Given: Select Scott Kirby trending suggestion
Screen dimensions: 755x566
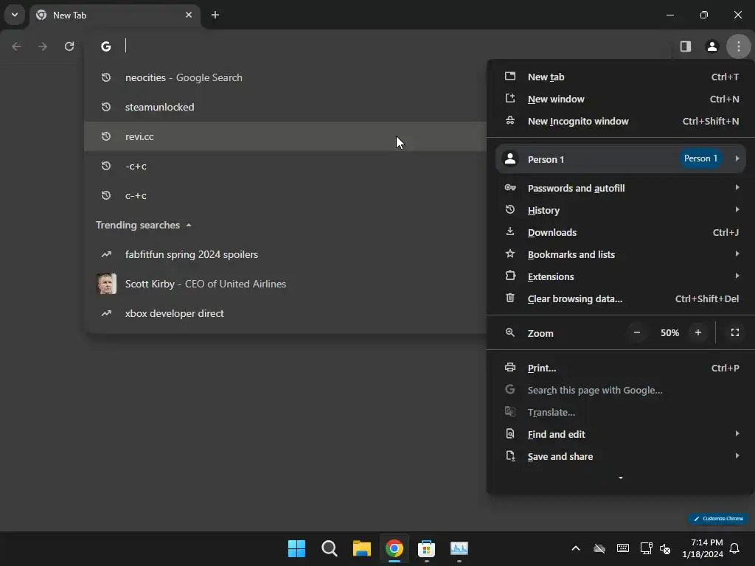Looking at the screenshot, I should click(285, 284).
